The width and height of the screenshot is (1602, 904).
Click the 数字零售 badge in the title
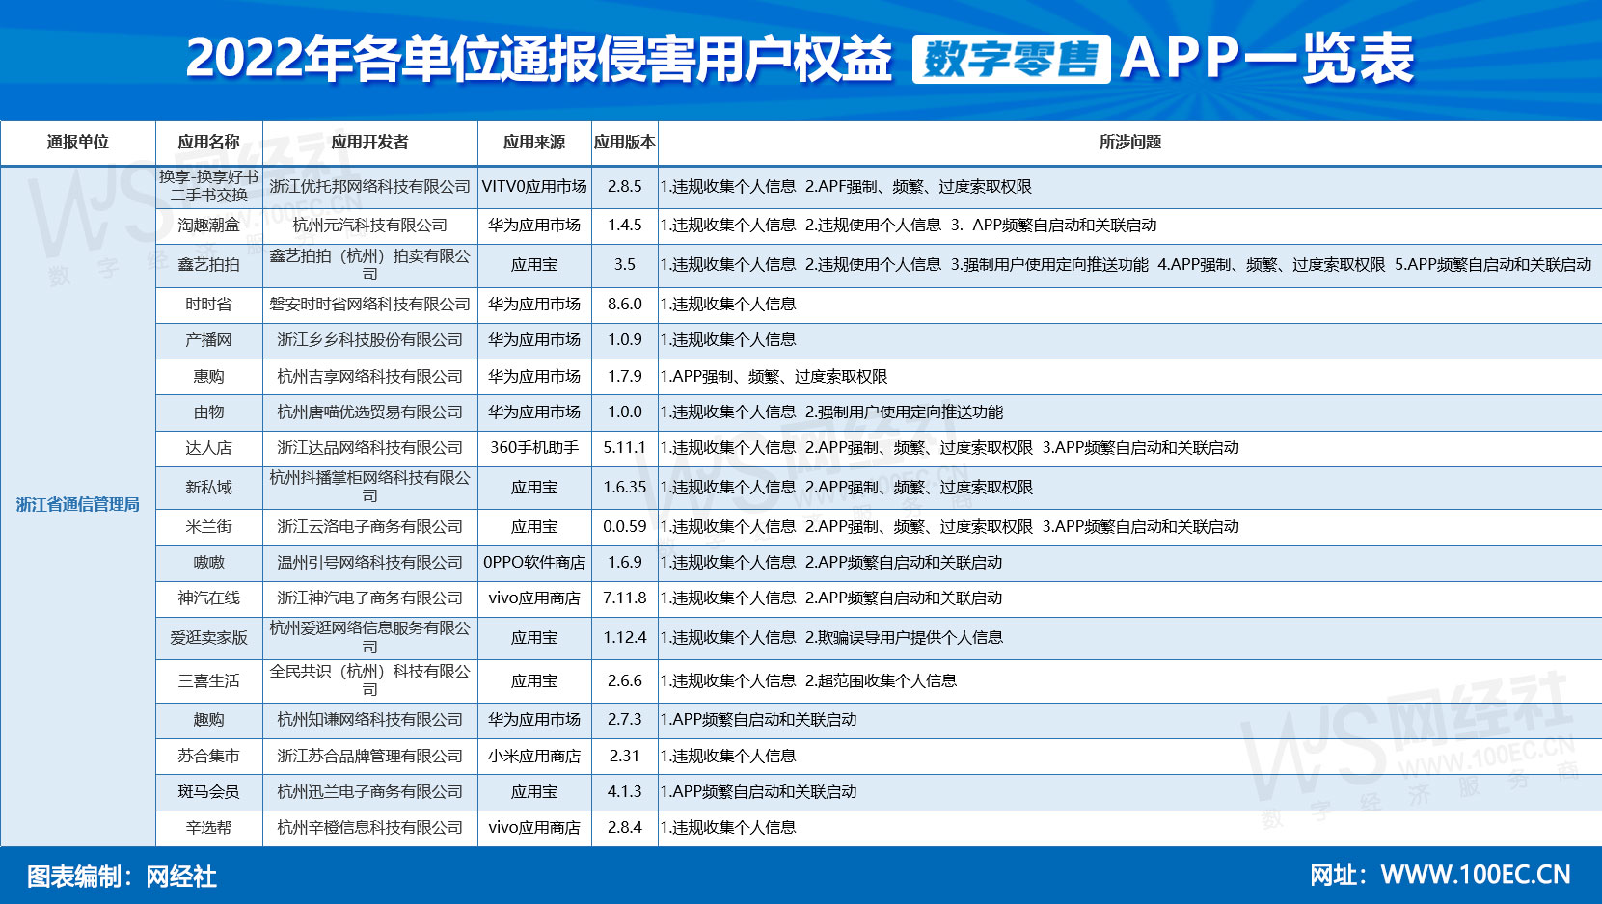[1012, 60]
